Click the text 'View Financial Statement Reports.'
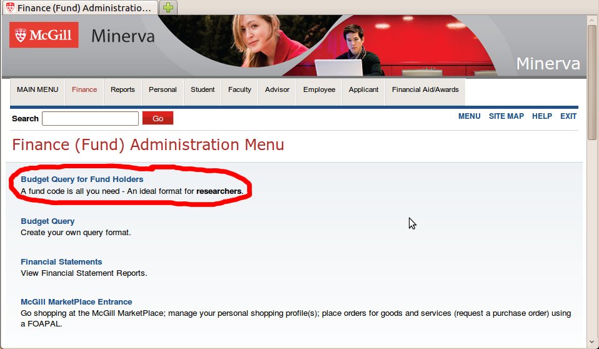The width and height of the screenshot is (599, 349). tap(84, 273)
